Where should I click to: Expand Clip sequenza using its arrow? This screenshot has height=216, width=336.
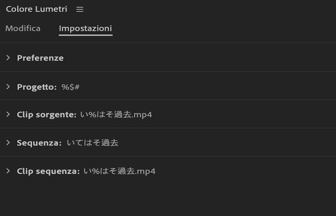[8, 171]
